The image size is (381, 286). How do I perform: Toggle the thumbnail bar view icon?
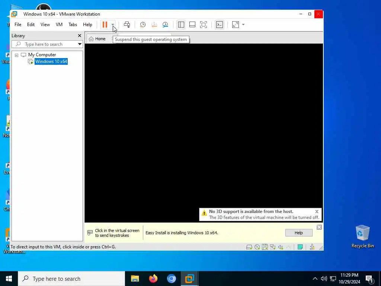192,25
